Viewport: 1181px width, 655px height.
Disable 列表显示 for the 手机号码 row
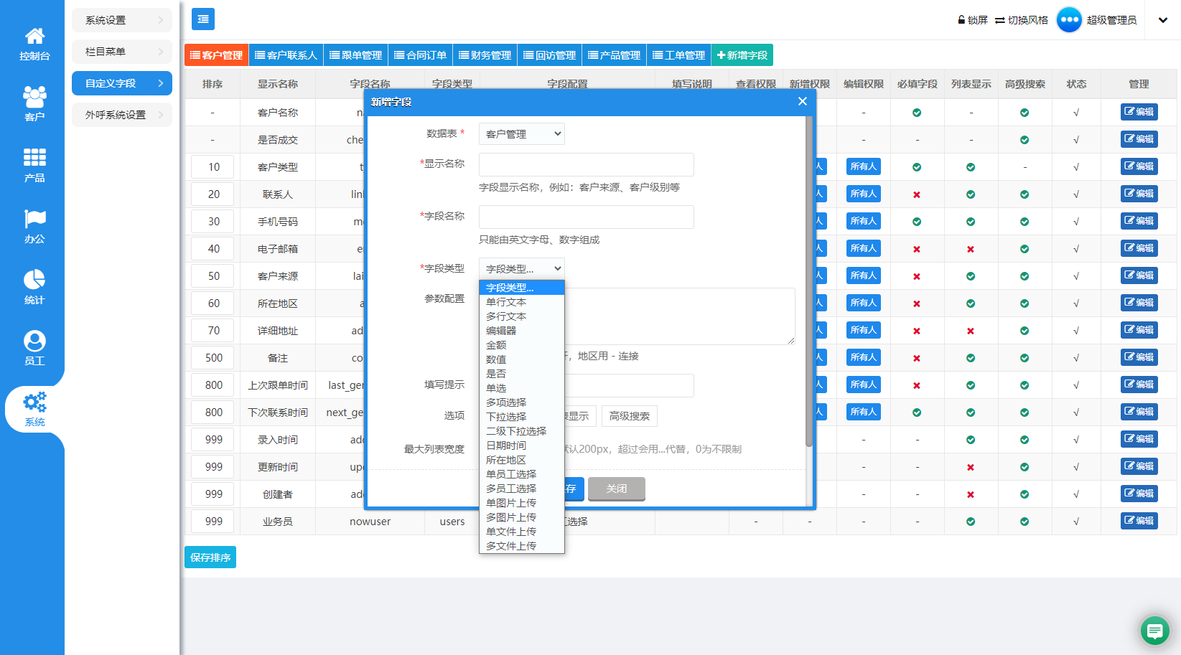pyautogui.click(x=971, y=221)
